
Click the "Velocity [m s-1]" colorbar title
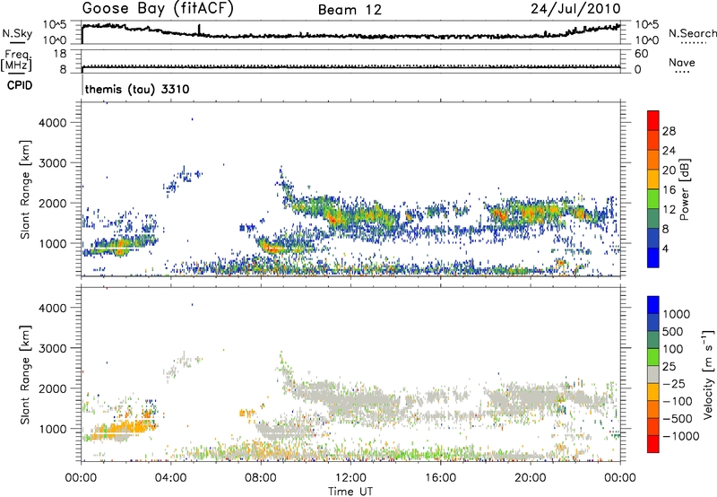708,374
